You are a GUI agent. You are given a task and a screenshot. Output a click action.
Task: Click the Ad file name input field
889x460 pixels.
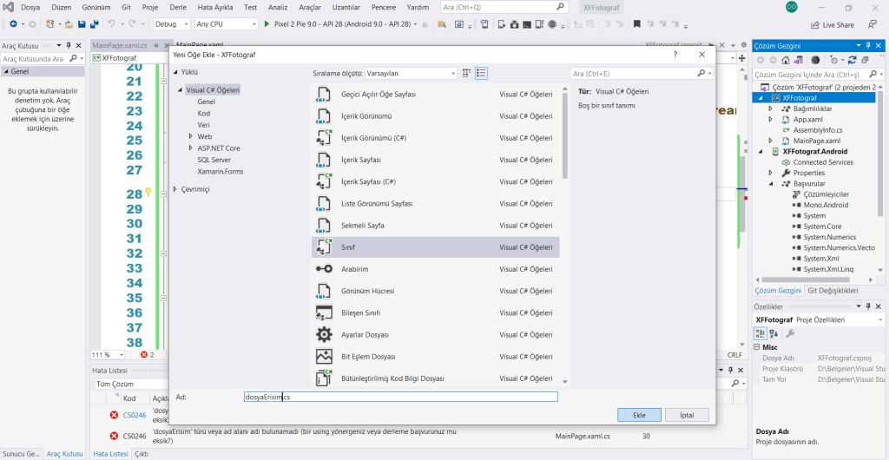400,397
